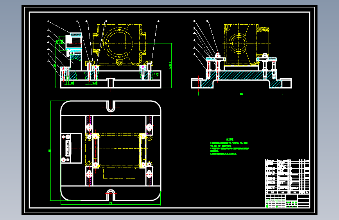Viewport: 339px width, 220px height.
Task: Click the green width dimension below plan view
Action: (x=111, y=204)
